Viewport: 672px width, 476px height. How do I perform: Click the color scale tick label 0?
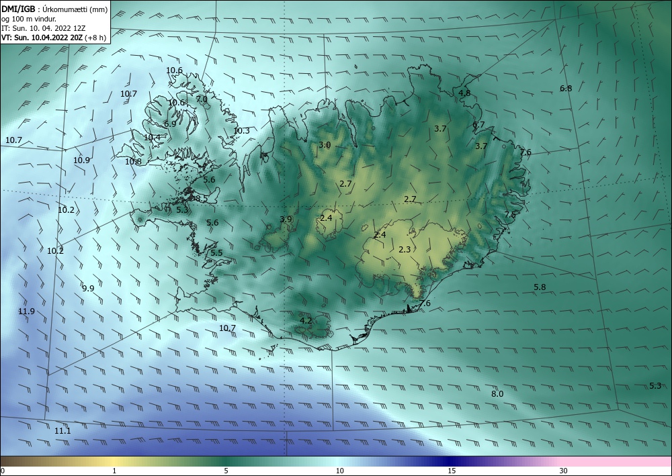click(x=3, y=471)
